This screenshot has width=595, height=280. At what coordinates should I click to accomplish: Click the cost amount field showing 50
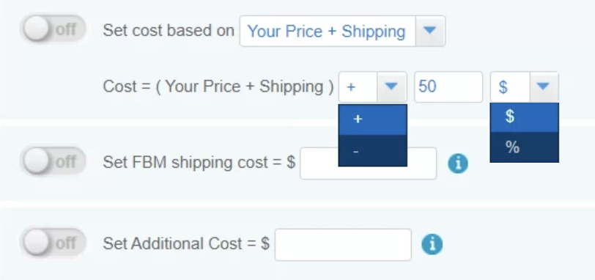tap(448, 87)
